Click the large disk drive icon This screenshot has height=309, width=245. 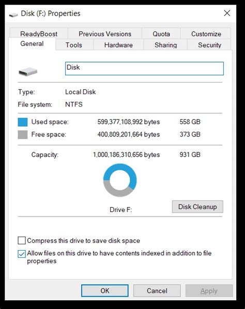(28, 72)
